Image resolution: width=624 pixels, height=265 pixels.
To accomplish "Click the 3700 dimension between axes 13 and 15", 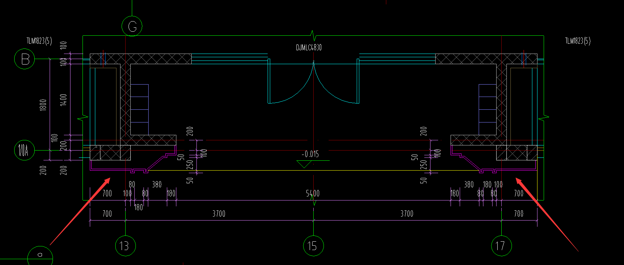I will pos(219,214).
